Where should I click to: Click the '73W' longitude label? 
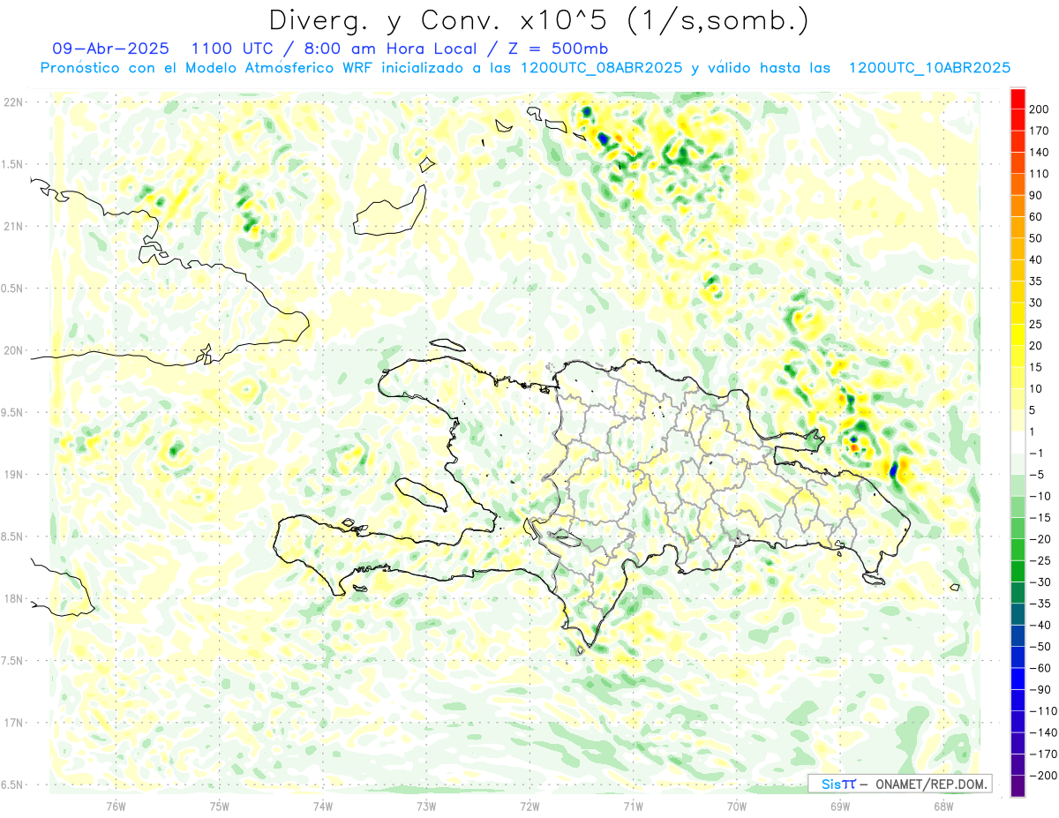coord(426,806)
